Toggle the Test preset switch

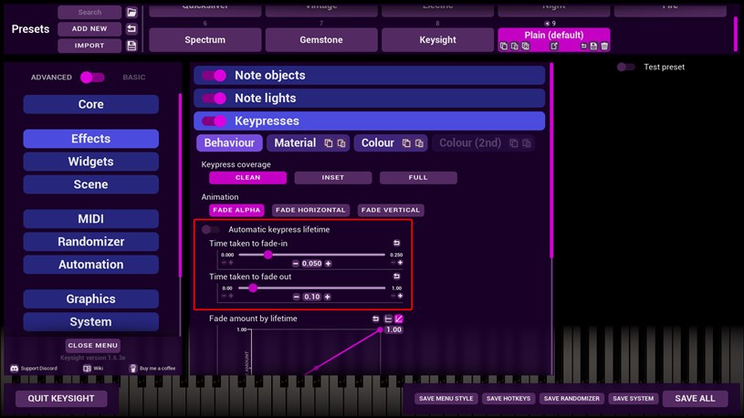[625, 67]
